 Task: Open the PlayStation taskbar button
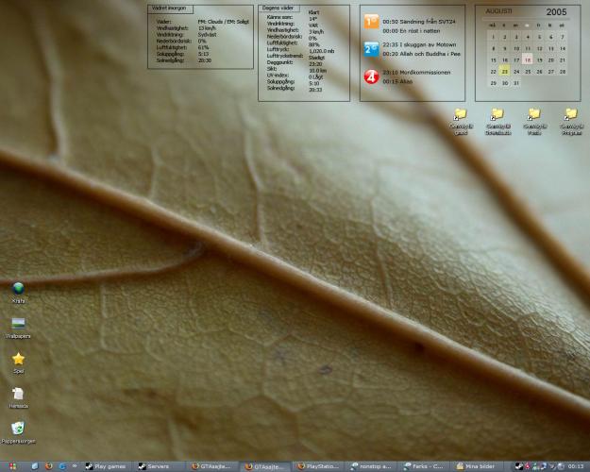pos(319,466)
